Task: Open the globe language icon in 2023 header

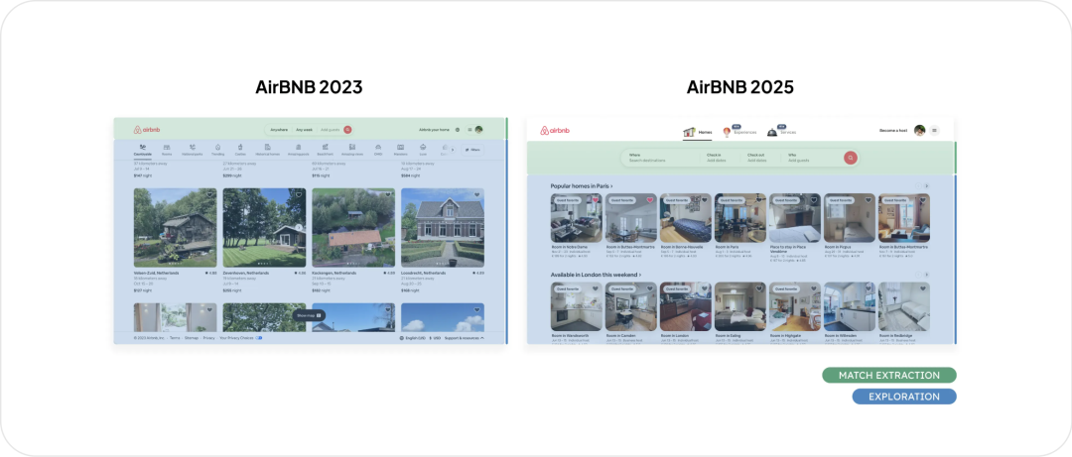Action: coord(457,130)
